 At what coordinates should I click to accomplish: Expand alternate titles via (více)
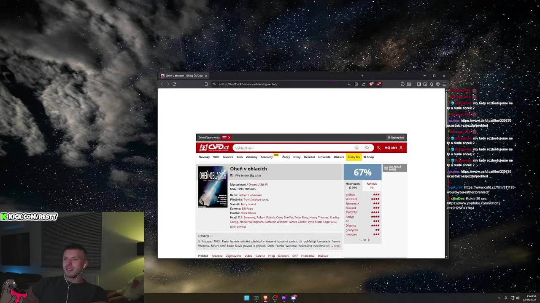point(258,175)
